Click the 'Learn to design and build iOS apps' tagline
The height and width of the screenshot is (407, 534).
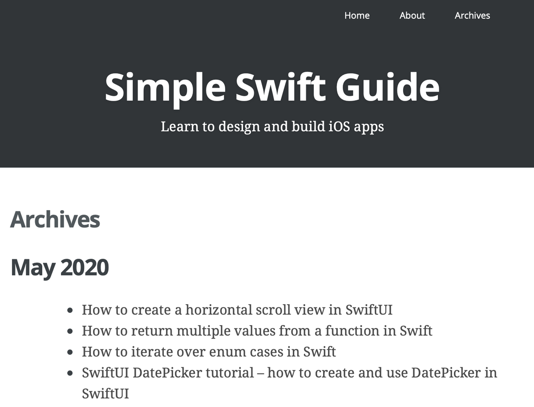(272, 126)
